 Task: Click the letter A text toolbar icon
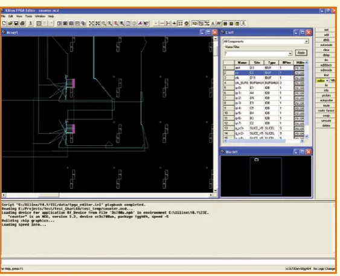coord(213,23)
